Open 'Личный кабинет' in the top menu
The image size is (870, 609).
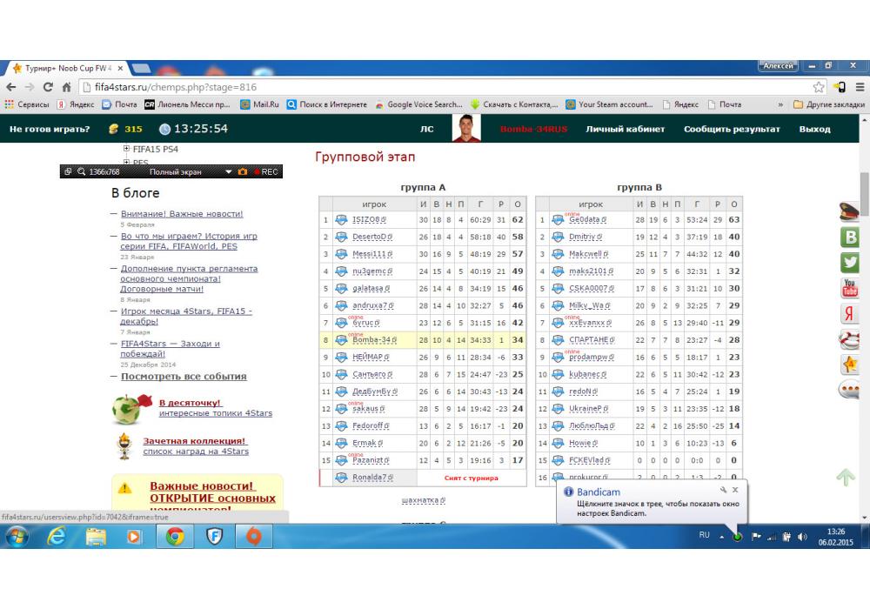click(x=625, y=129)
